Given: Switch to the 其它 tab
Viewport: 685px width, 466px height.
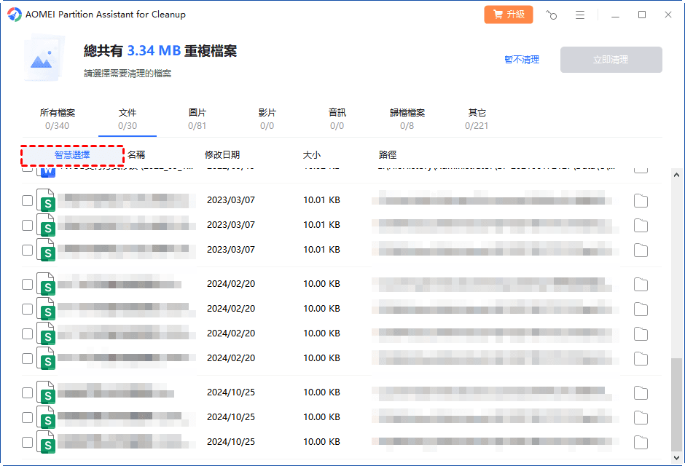Looking at the screenshot, I should point(476,119).
